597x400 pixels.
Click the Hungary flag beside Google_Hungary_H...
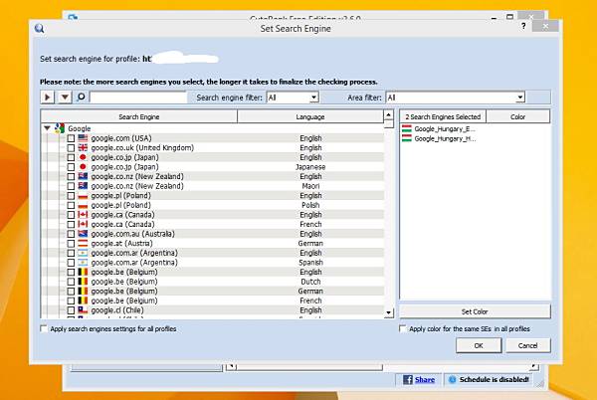[407, 138]
